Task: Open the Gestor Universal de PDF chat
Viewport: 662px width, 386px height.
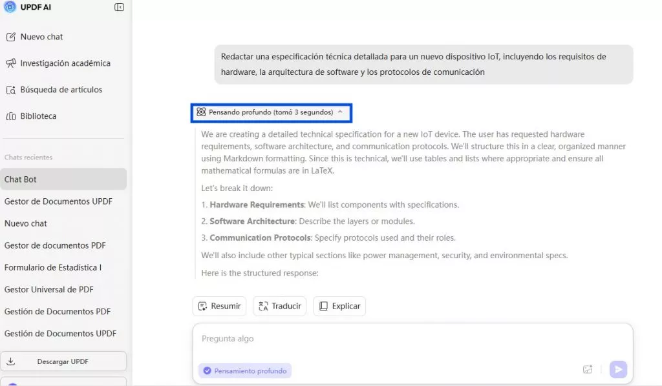Action: (49, 289)
